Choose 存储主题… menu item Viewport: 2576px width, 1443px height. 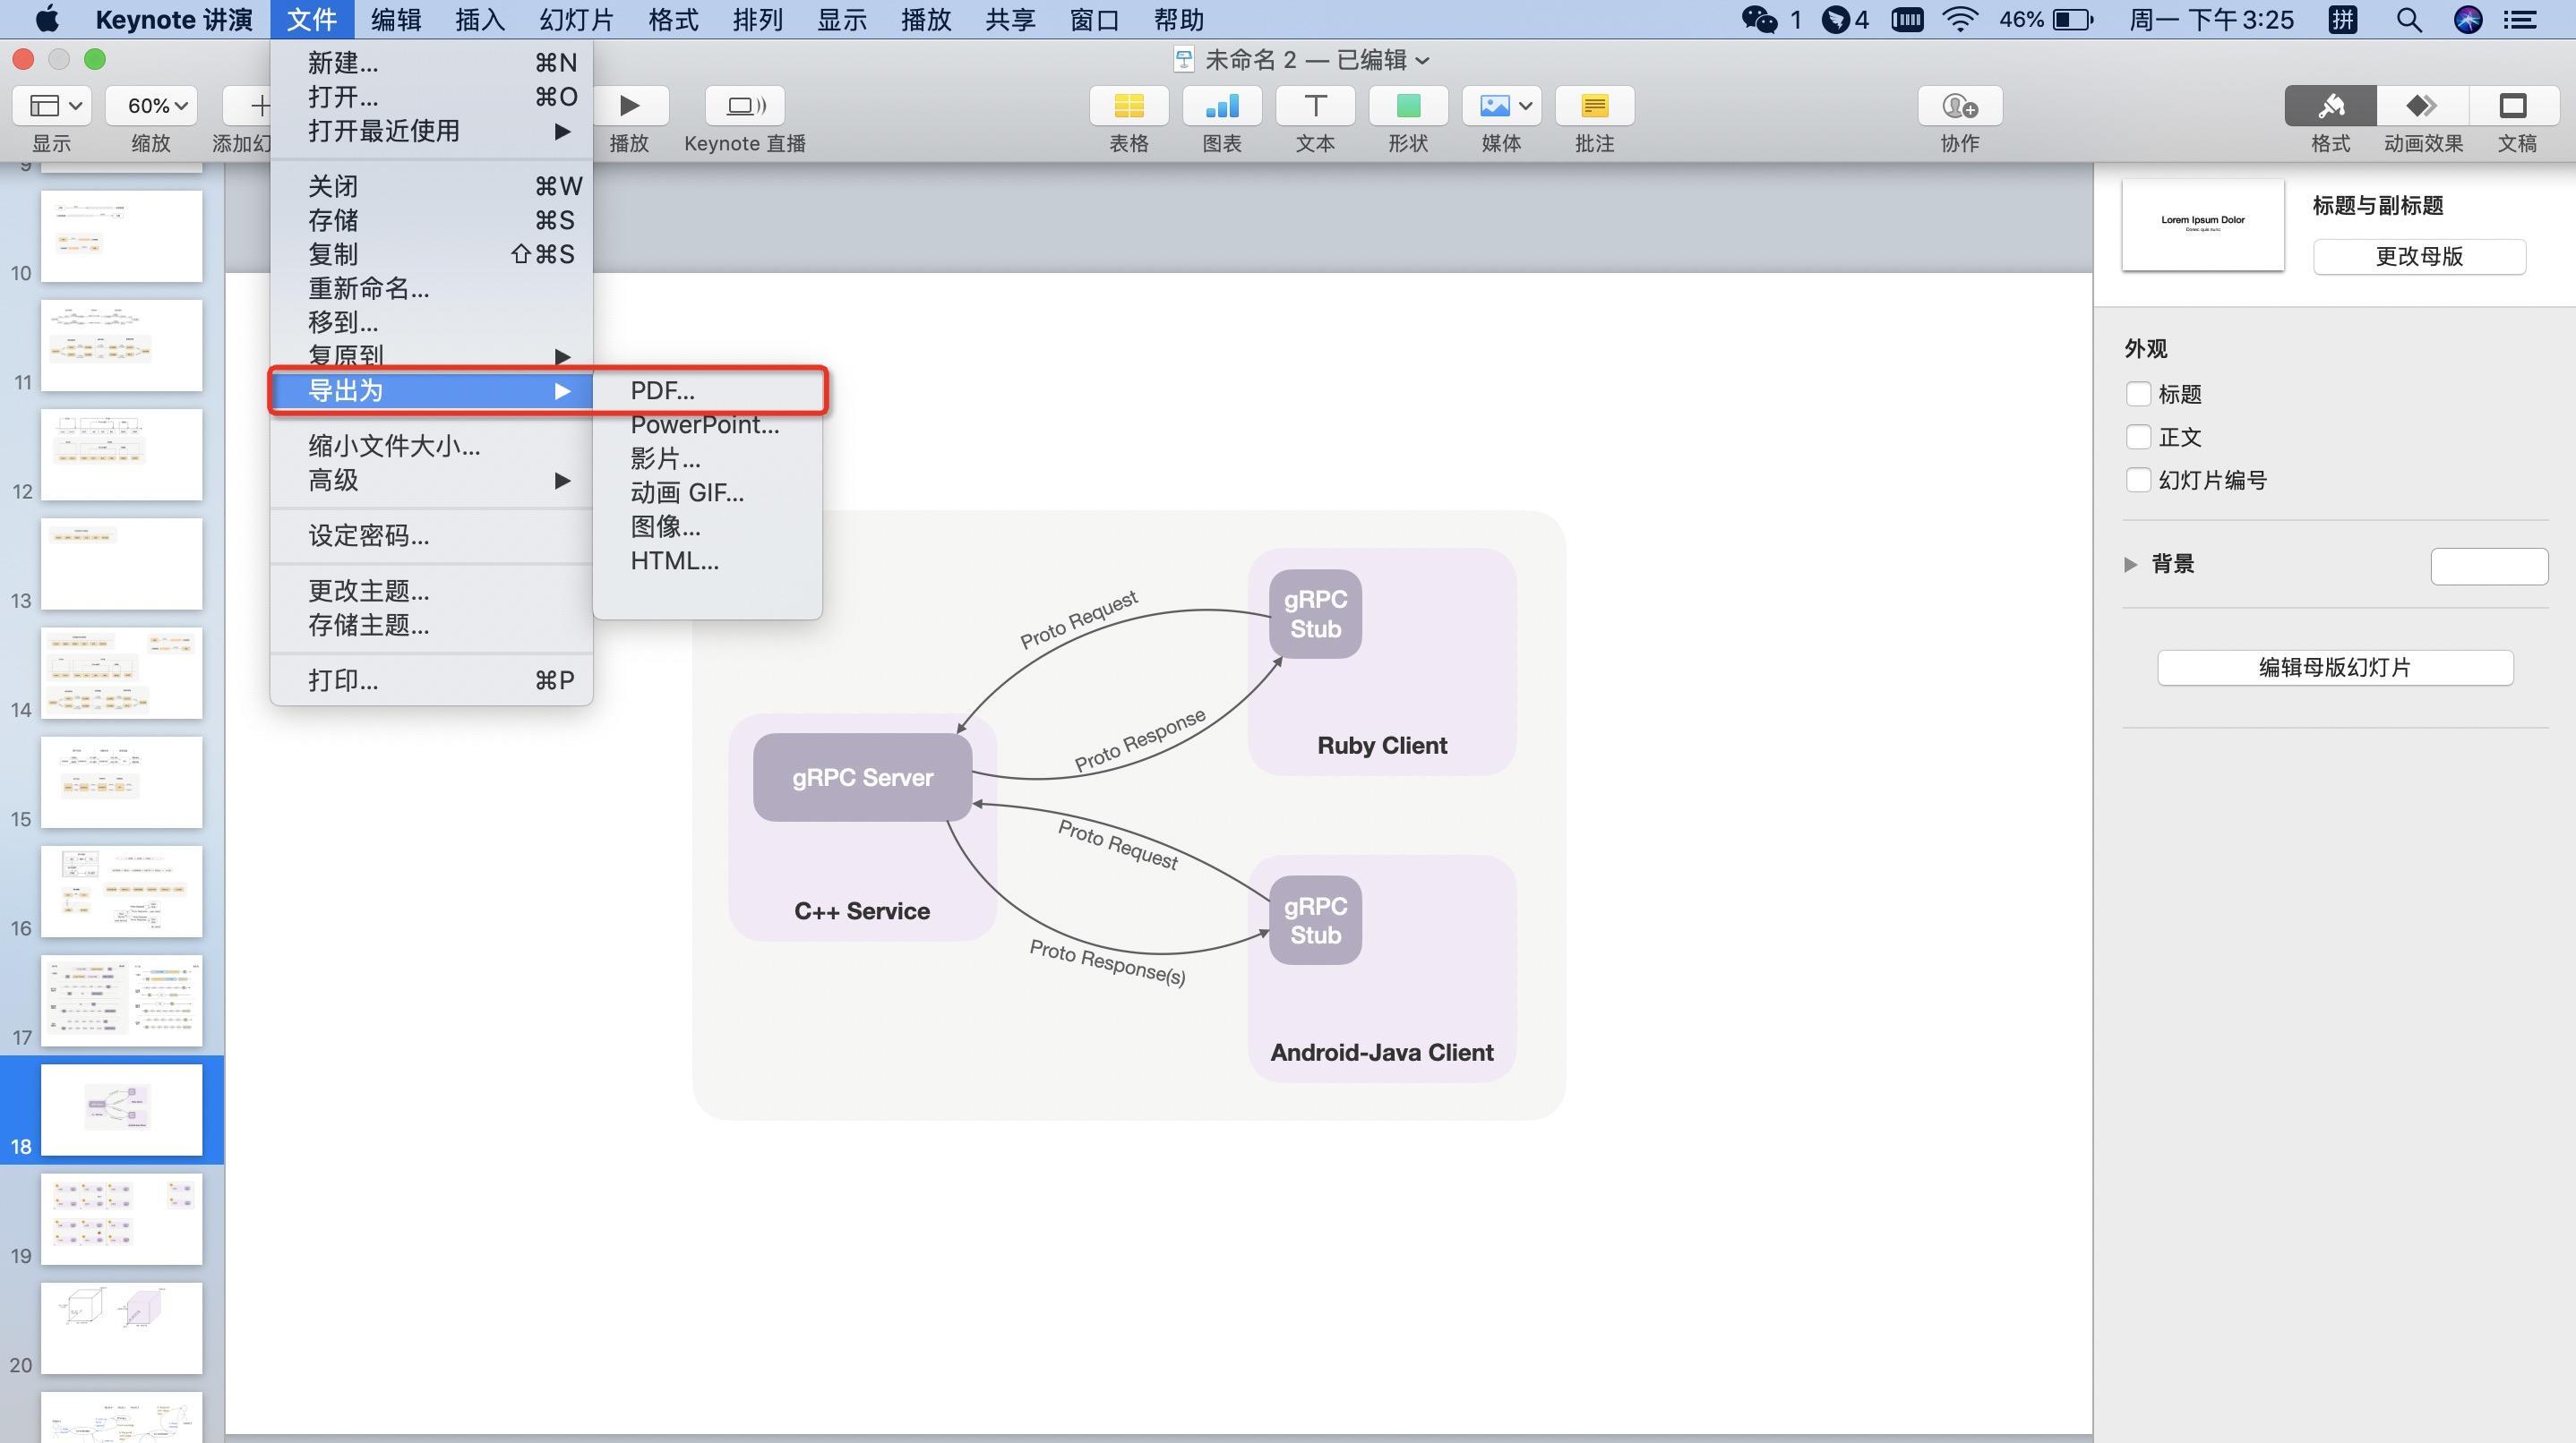tap(431, 626)
